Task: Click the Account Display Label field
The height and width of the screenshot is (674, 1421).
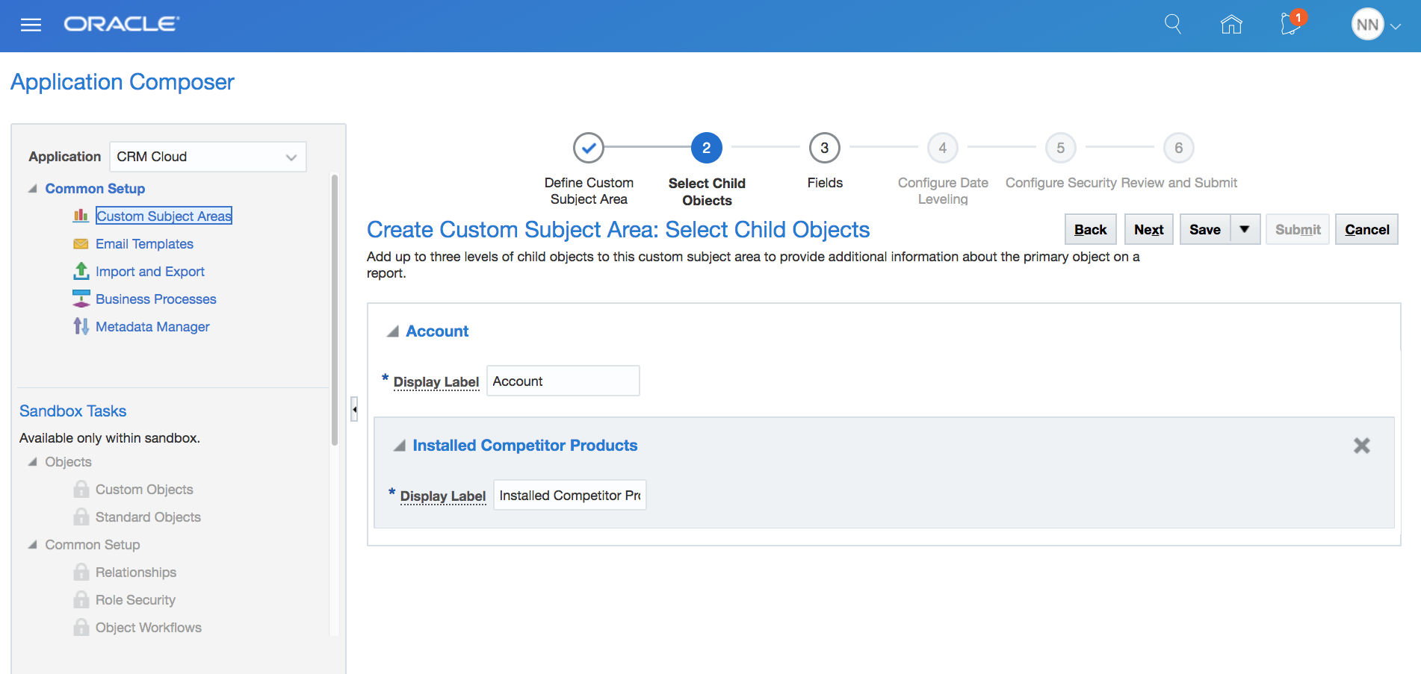Action: [563, 381]
